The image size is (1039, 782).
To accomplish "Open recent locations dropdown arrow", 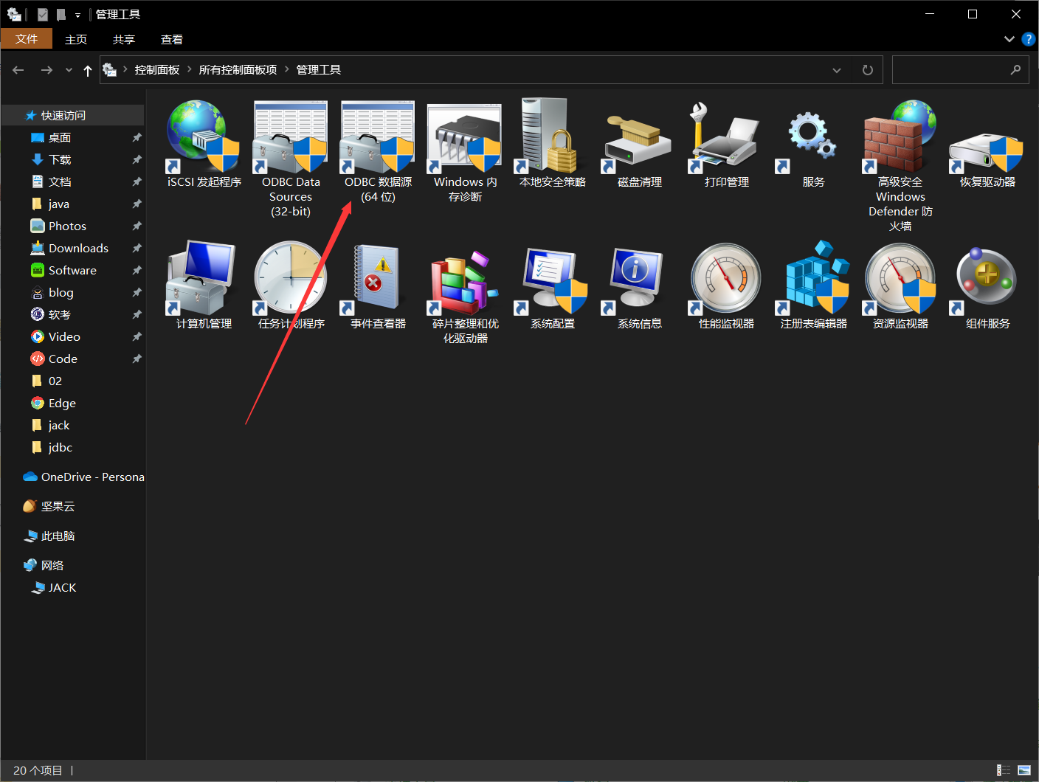I will 69,70.
